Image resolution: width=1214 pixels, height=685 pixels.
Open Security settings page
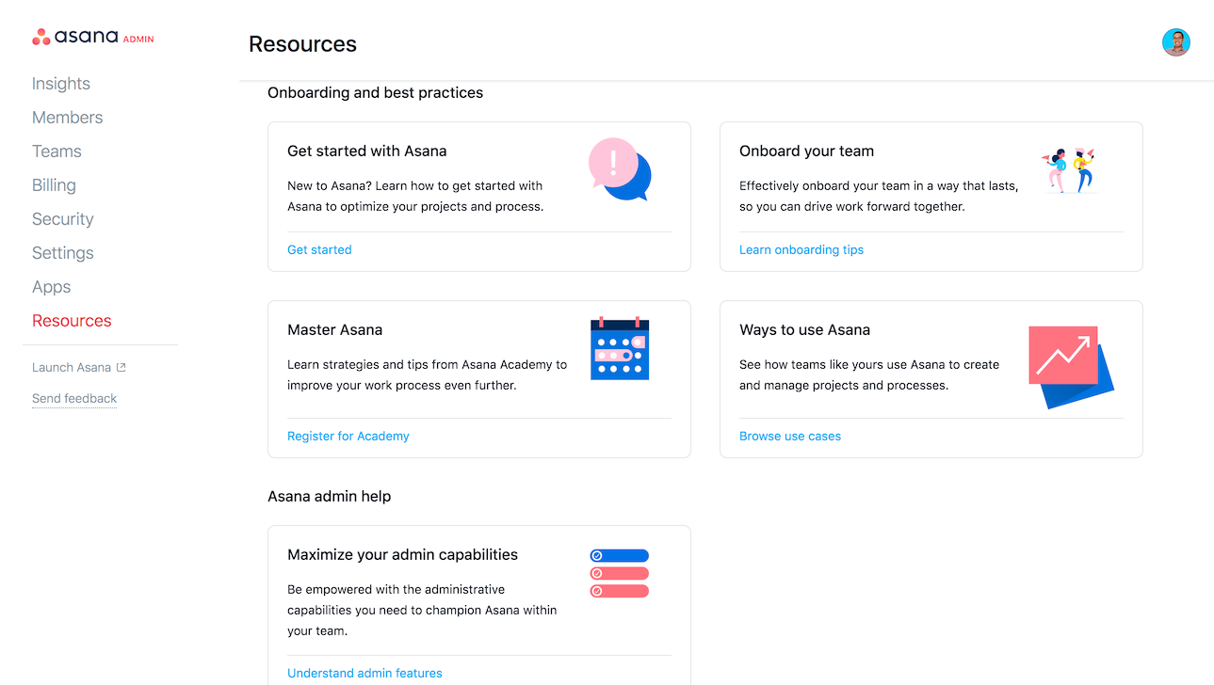click(63, 219)
